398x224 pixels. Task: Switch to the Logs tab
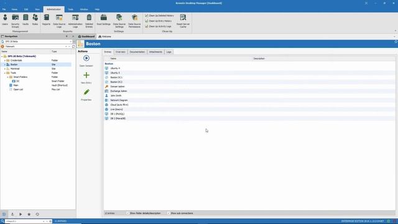(x=169, y=52)
